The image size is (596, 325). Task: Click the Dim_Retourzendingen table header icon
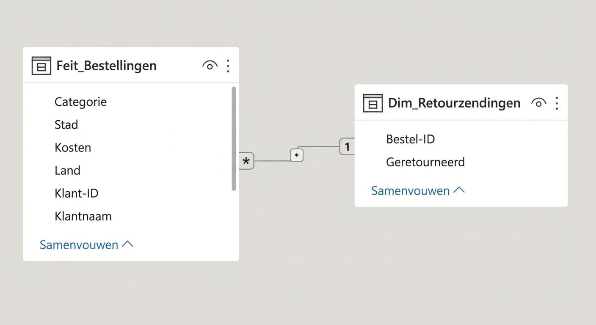point(372,103)
